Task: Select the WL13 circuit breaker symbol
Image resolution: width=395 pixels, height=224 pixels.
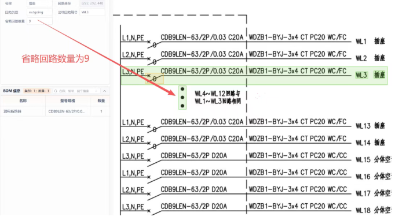Action: pos(154,129)
